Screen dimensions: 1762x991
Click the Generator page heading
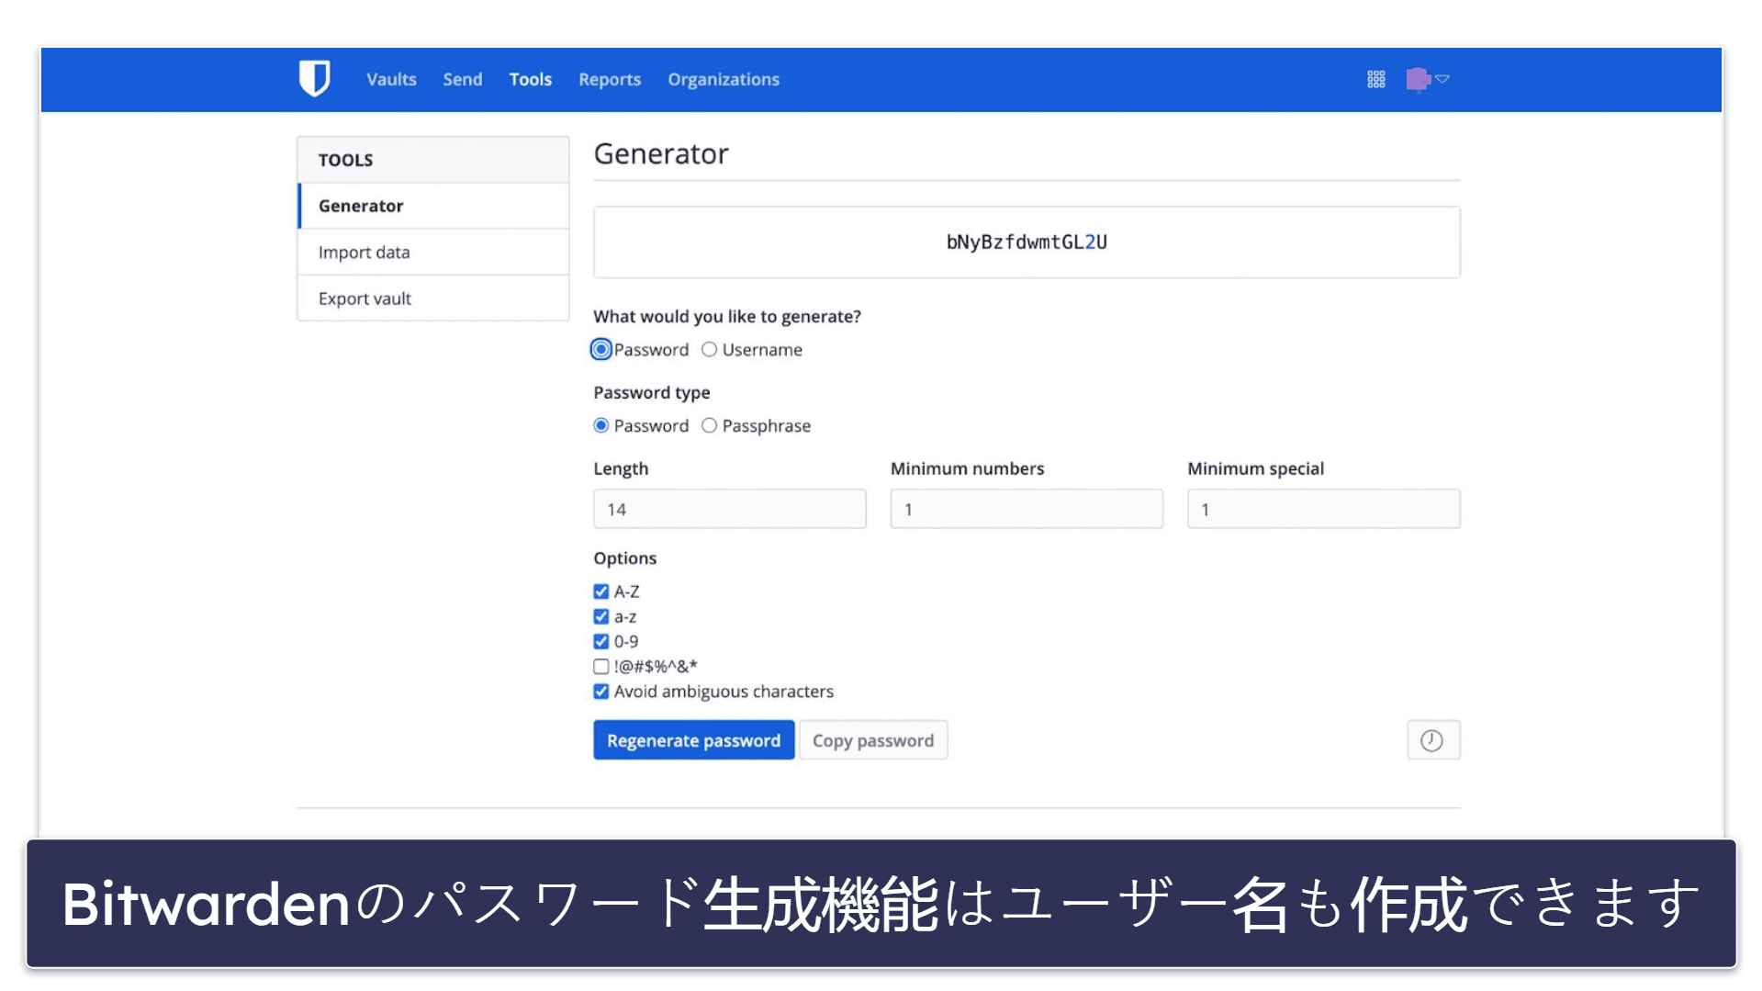click(x=661, y=153)
